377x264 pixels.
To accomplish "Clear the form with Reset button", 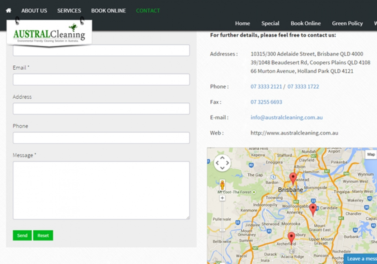I will (x=43, y=236).
